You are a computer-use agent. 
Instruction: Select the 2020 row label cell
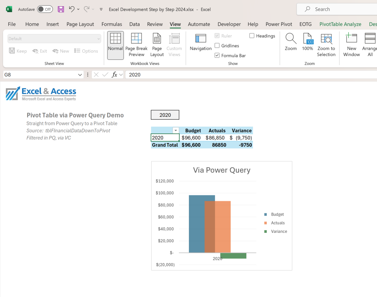[165, 138]
